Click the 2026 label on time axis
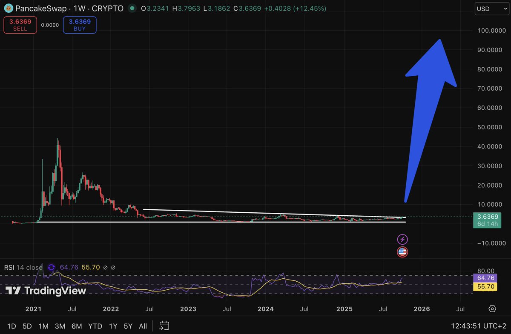Screen dimensions: 511x334 point(422,308)
